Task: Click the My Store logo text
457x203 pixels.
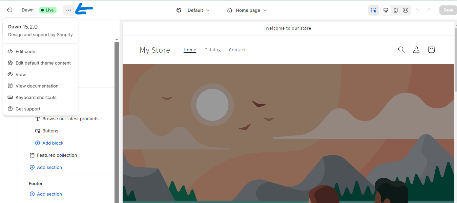Action: pos(155,50)
